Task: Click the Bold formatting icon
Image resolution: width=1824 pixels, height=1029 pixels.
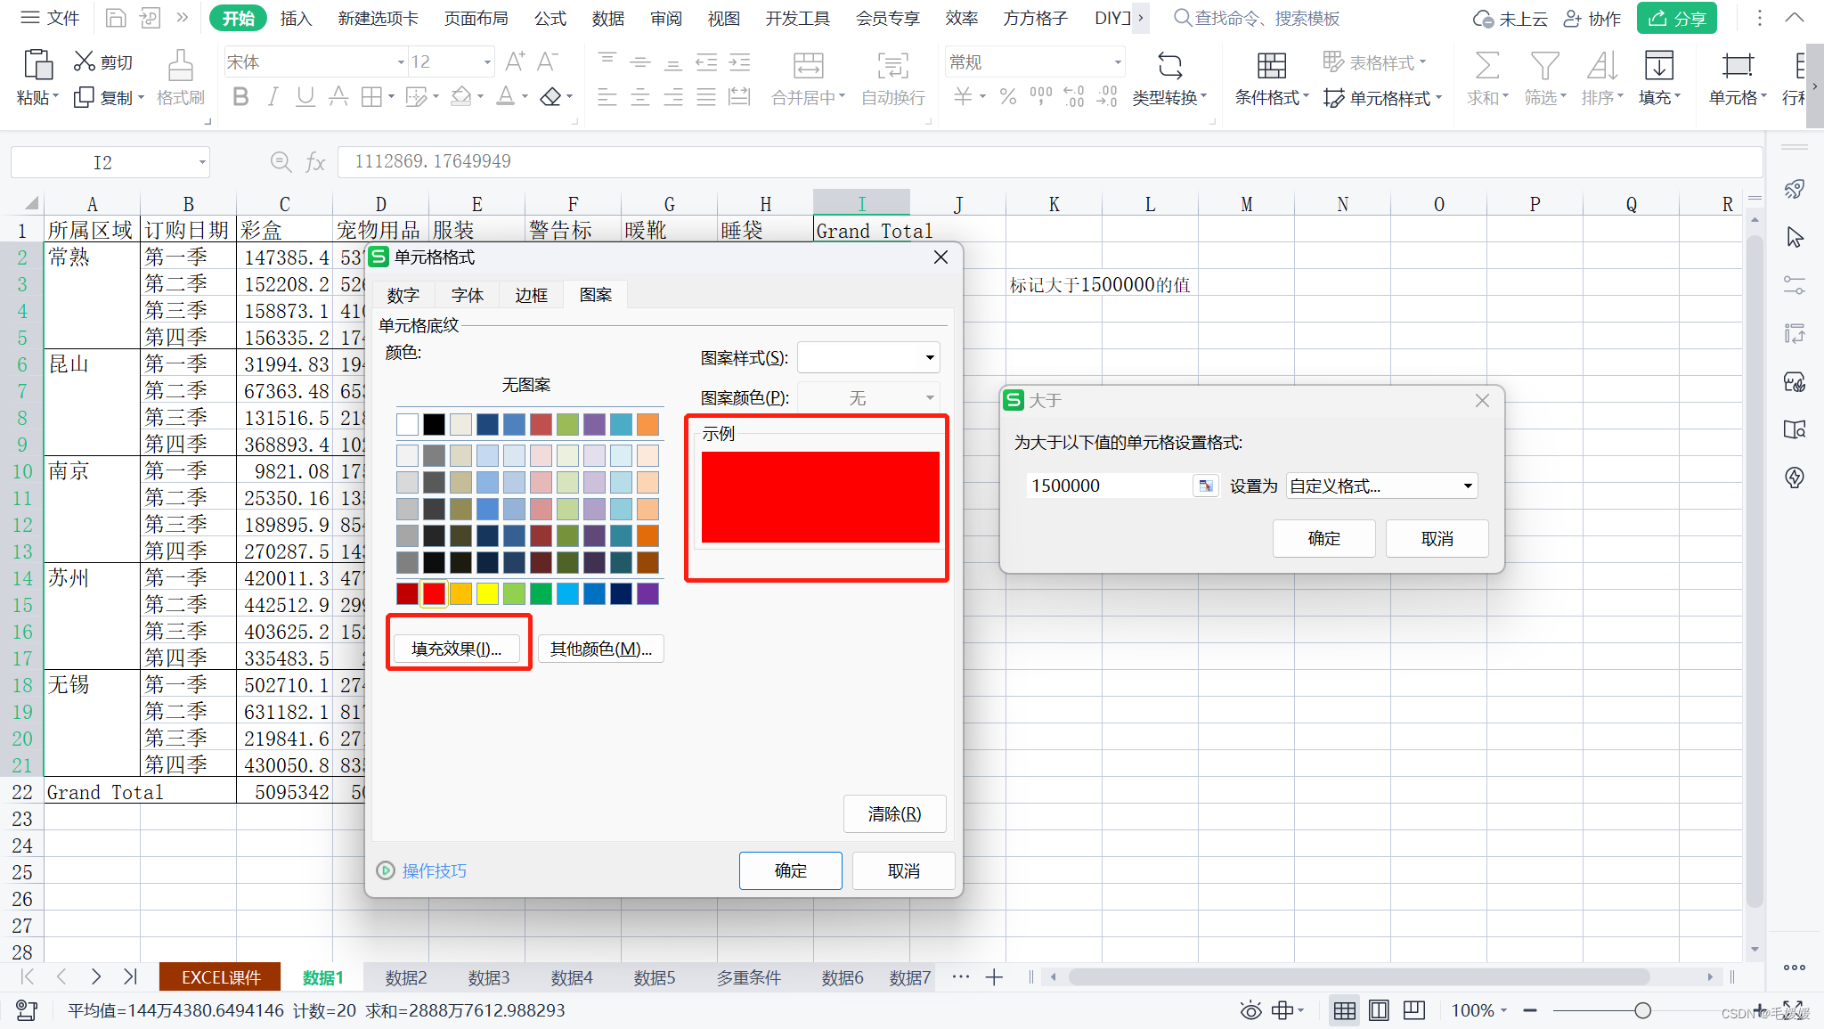Action: [240, 97]
